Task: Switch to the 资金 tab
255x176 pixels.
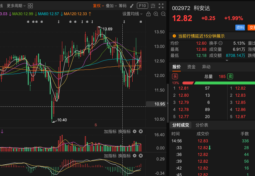Action: pos(191,67)
